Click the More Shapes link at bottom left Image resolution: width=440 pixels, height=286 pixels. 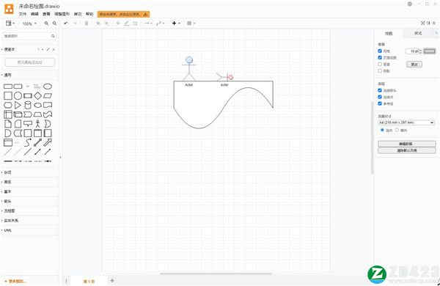(x=15, y=281)
